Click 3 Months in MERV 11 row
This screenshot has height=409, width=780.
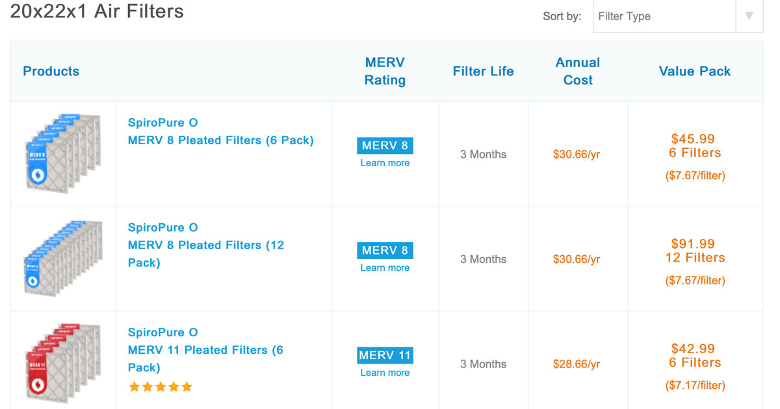pos(483,364)
